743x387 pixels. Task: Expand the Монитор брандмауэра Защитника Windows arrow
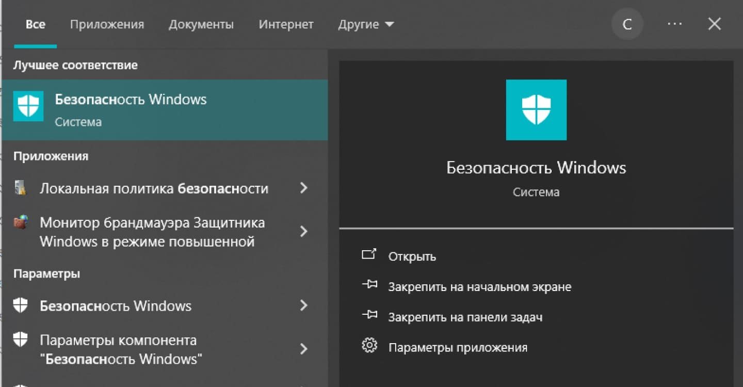click(304, 231)
